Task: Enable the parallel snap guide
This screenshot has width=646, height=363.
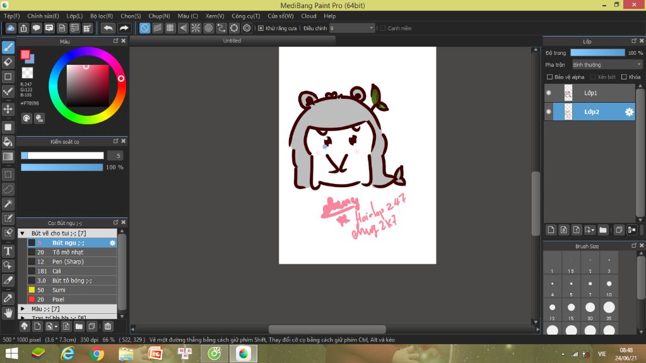Action: click(x=157, y=28)
